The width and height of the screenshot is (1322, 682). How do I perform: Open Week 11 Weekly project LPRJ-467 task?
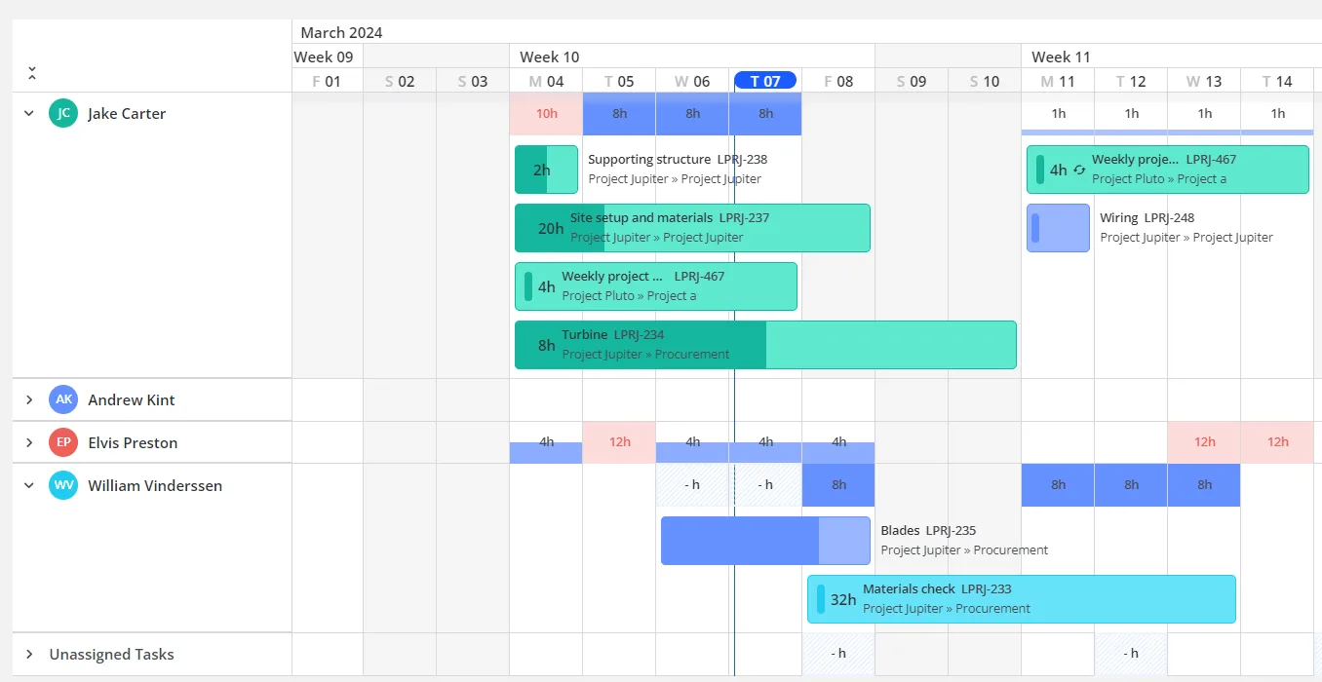(1168, 170)
